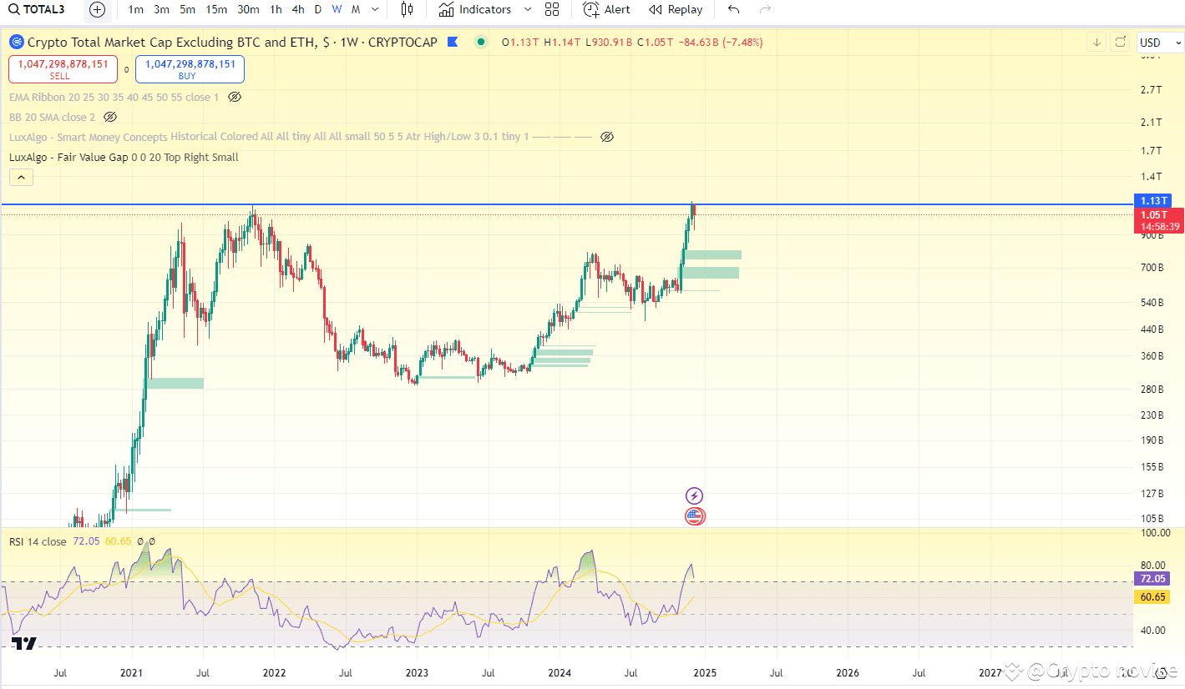Open the candlestick chart style icon
Viewport: 1185px width, 689px height.
(x=407, y=9)
